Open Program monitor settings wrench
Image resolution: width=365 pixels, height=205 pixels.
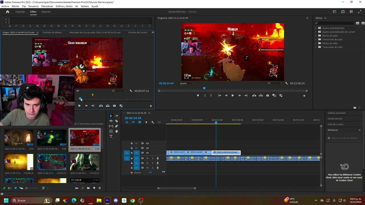[x=287, y=83]
